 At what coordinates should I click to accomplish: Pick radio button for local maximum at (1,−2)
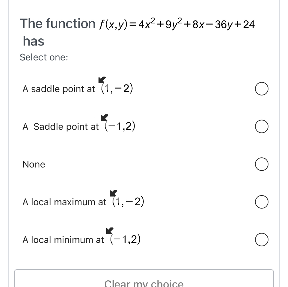262,202
